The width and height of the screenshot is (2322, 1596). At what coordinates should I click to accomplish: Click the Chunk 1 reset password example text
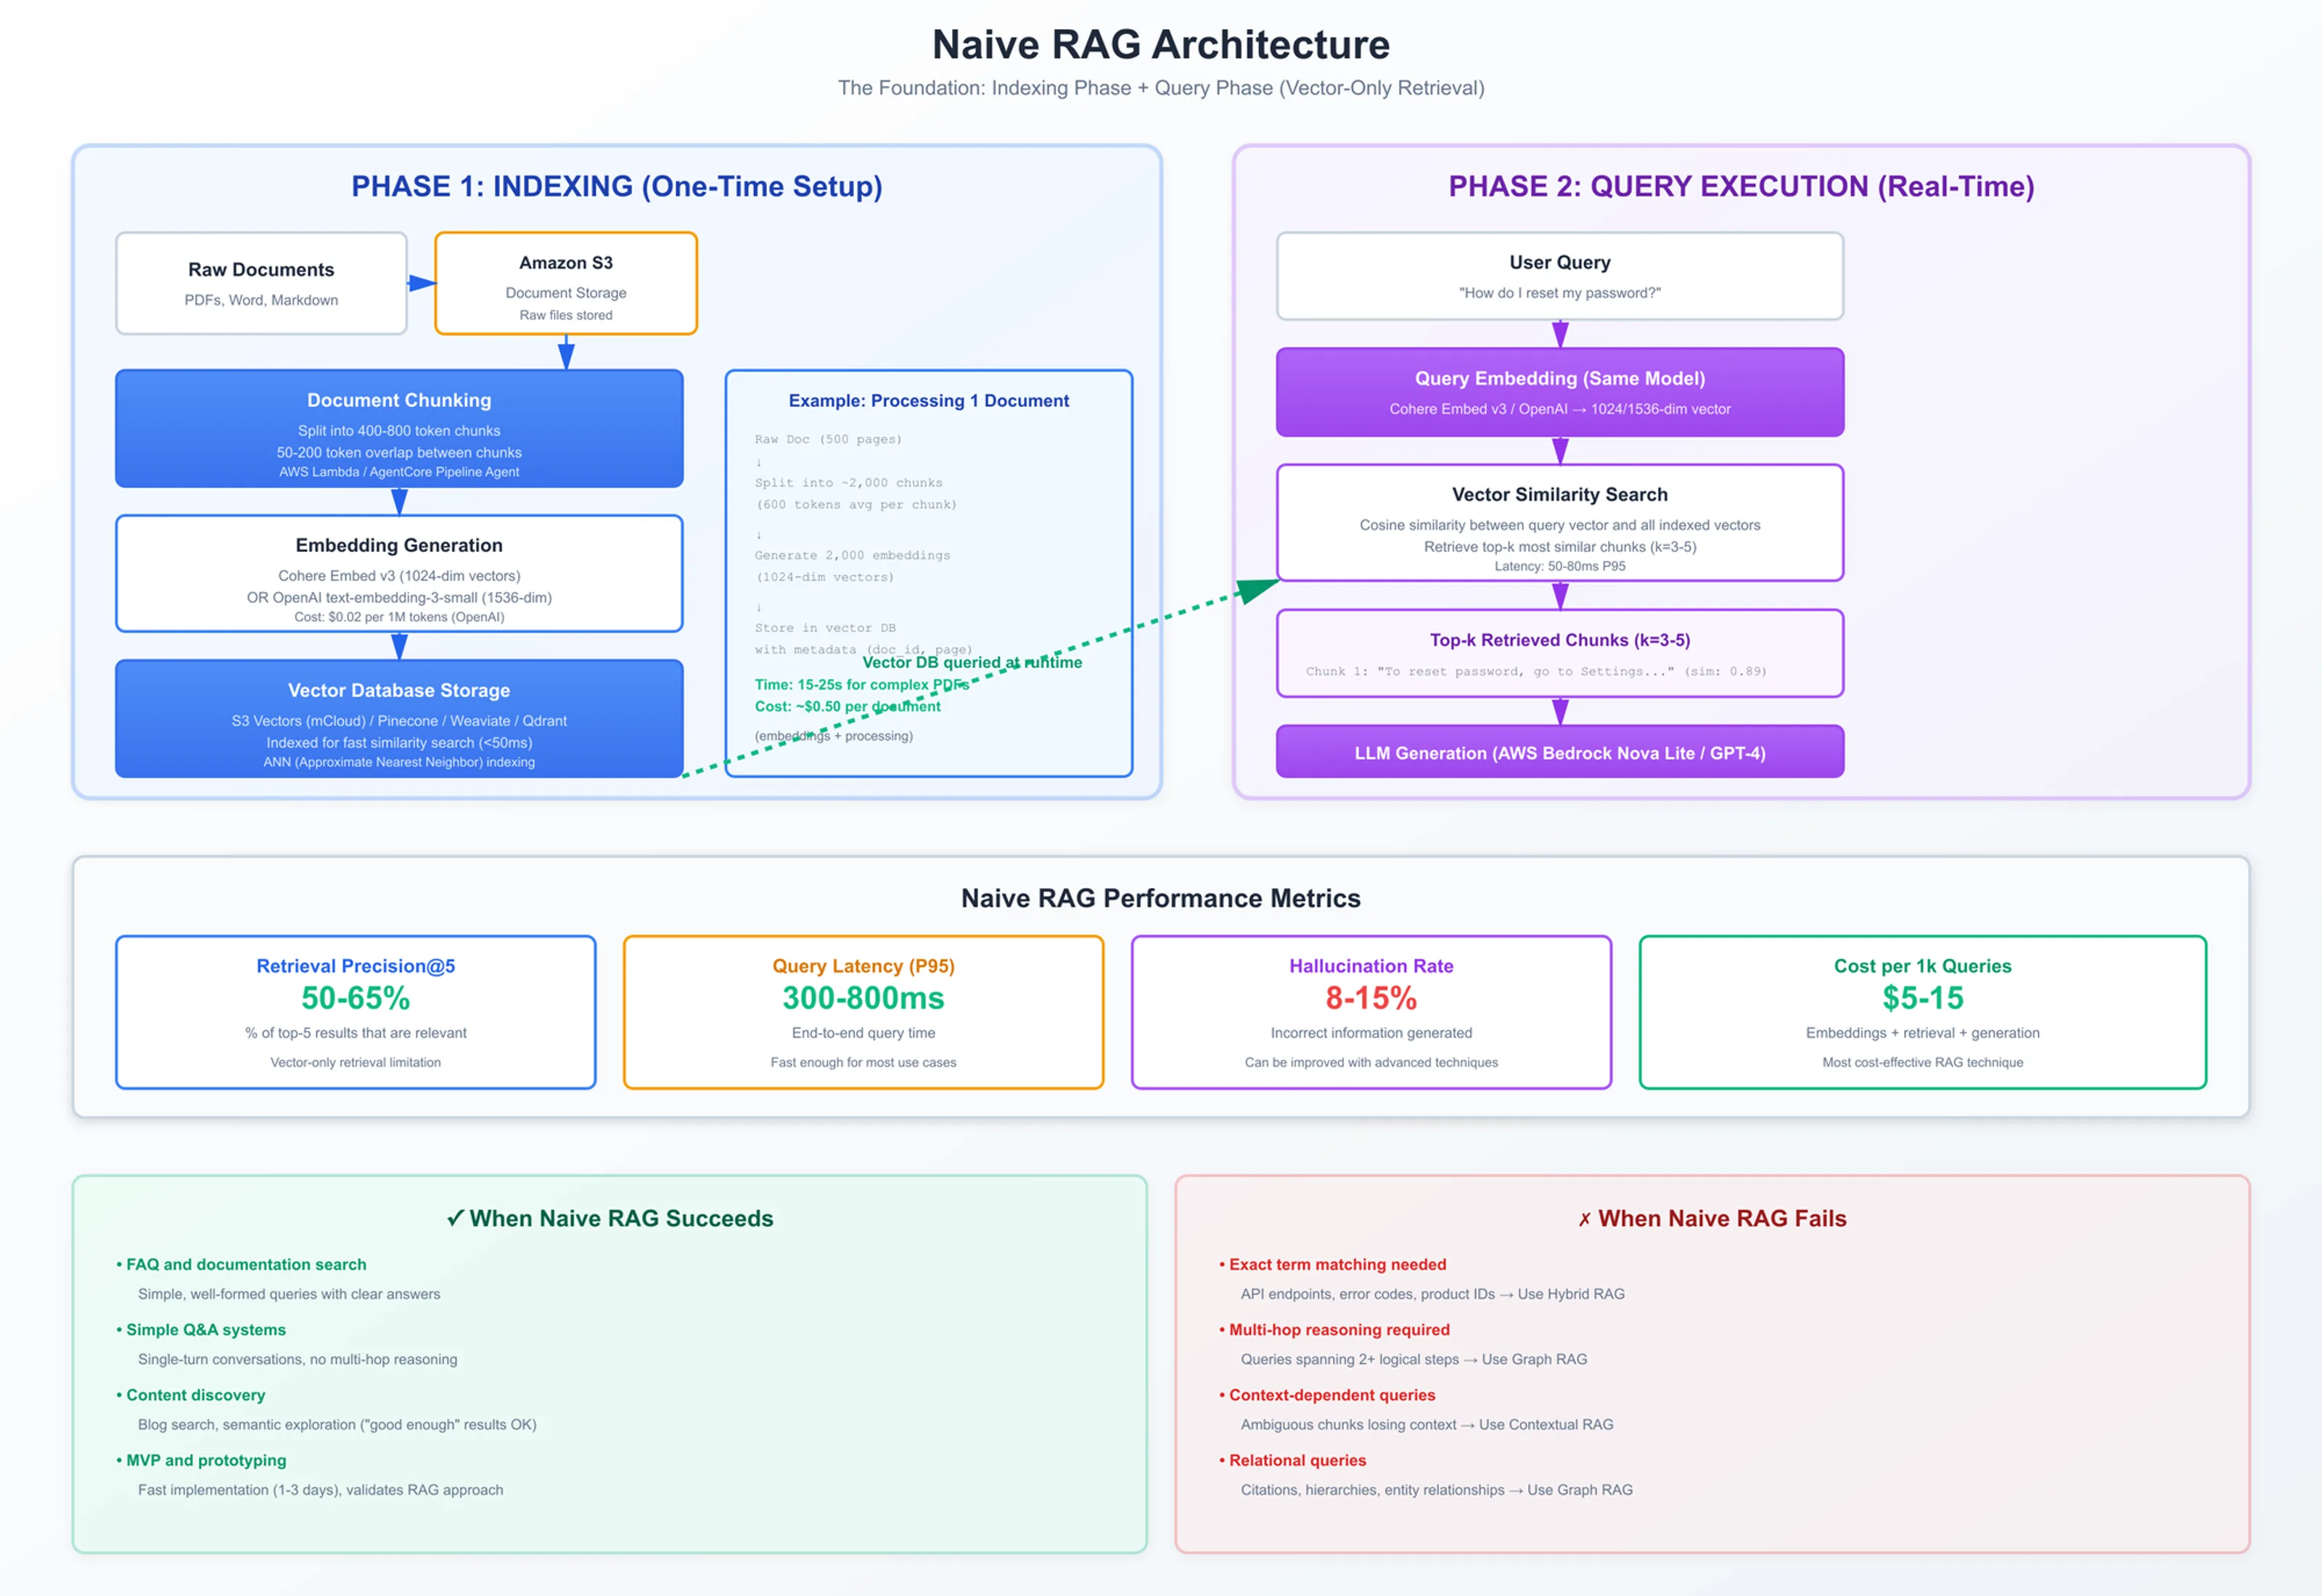(x=1536, y=671)
